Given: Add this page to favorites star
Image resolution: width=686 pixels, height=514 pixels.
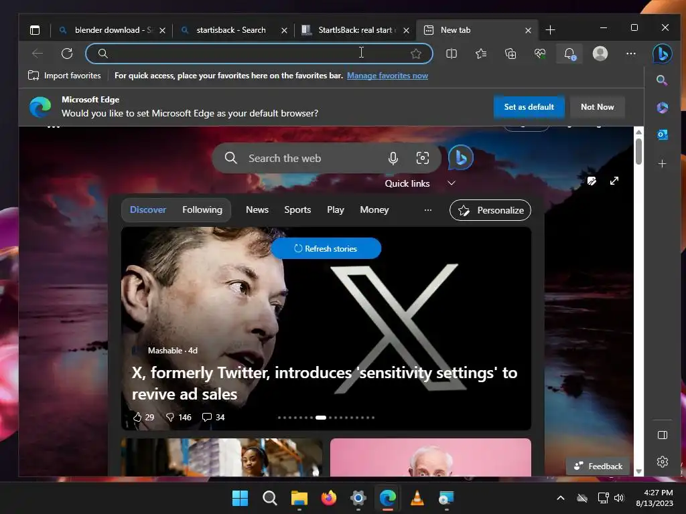Looking at the screenshot, I should (415, 54).
